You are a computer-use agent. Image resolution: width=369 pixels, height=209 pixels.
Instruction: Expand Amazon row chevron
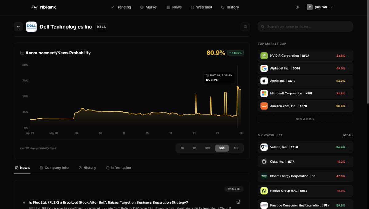coord(349,106)
